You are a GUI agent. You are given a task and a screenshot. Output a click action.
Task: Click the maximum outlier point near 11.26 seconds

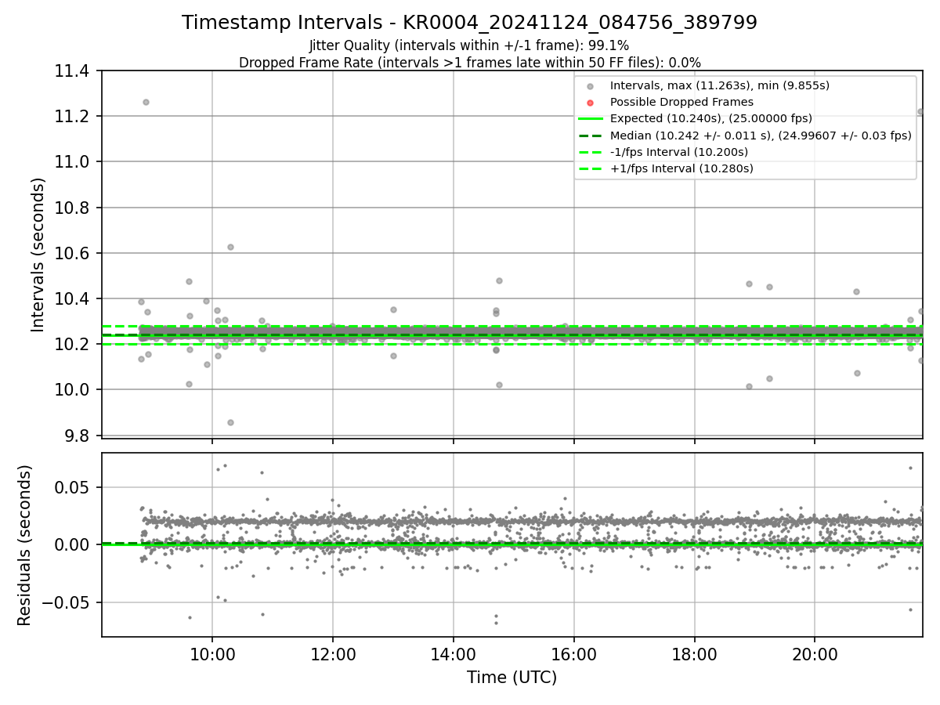(x=146, y=102)
